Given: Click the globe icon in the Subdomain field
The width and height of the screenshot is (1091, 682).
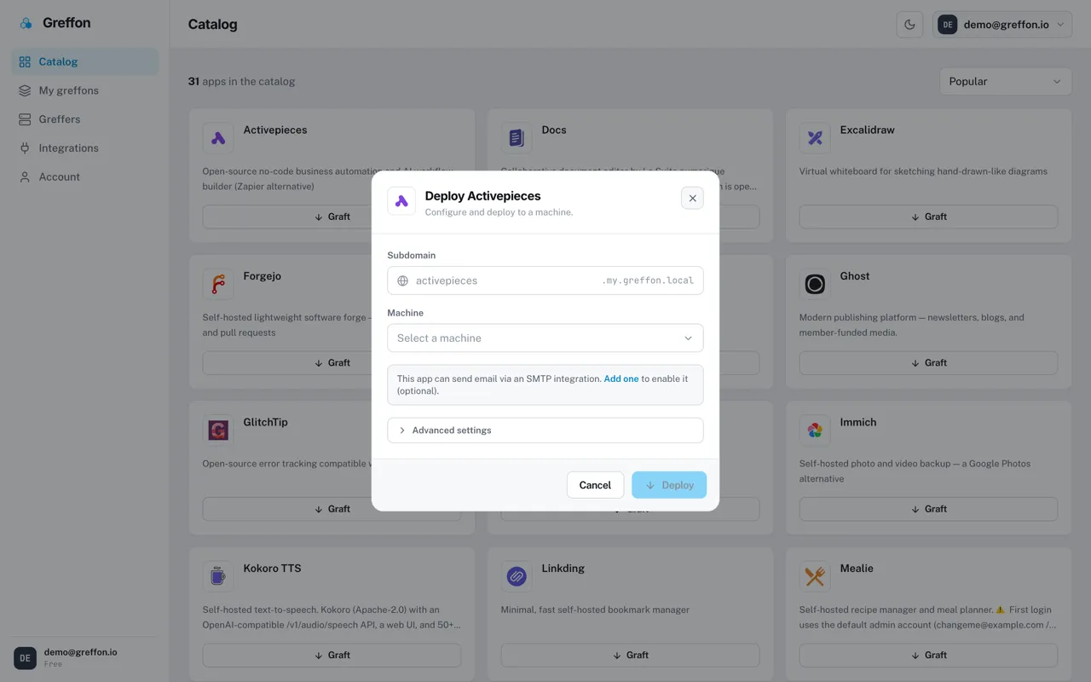Looking at the screenshot, I should click(403, 280).
